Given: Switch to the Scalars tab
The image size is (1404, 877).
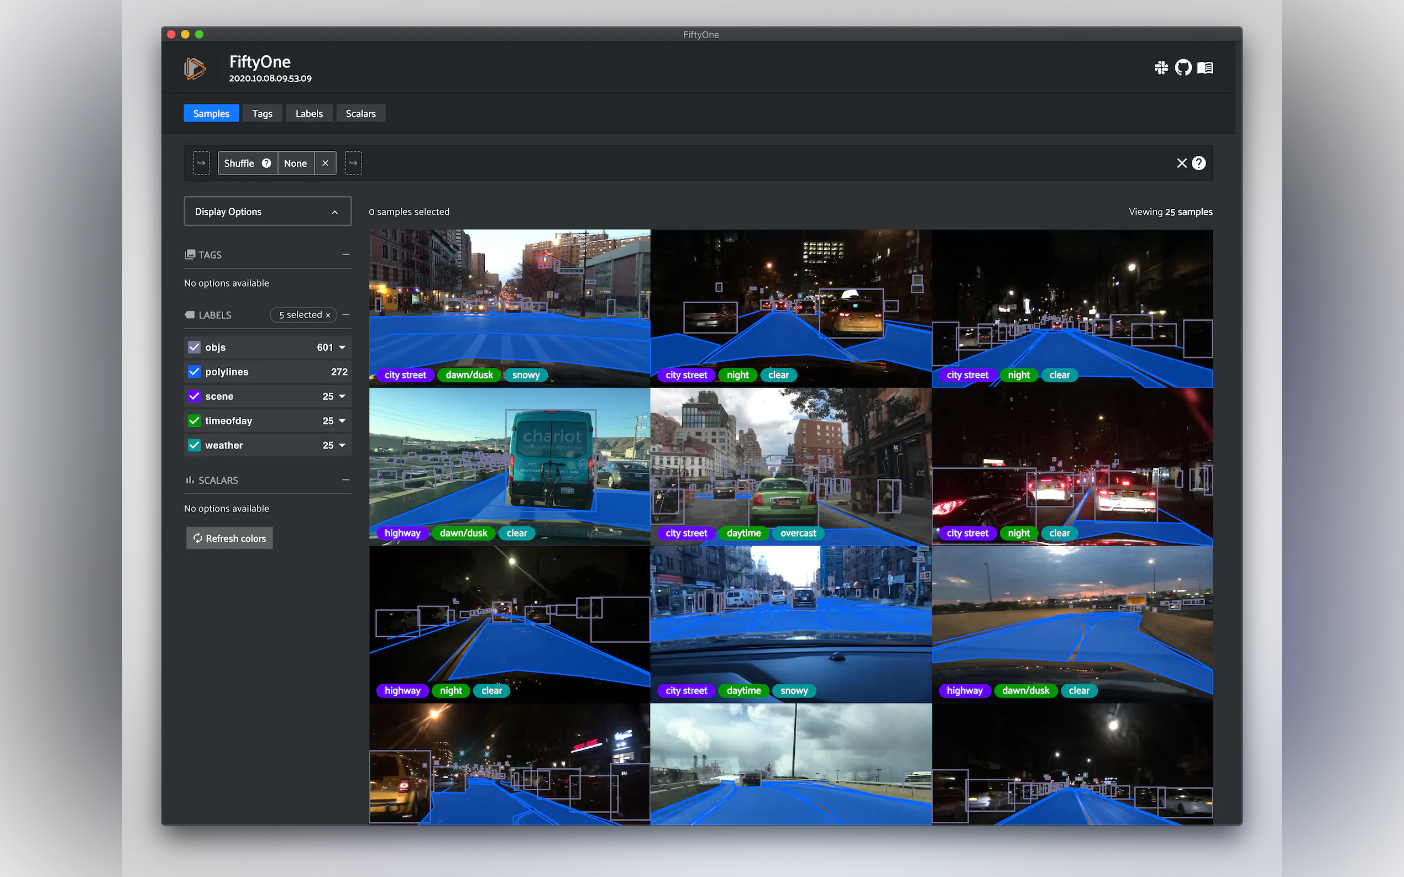Looking at the screenshot, I should pos(360,114).
